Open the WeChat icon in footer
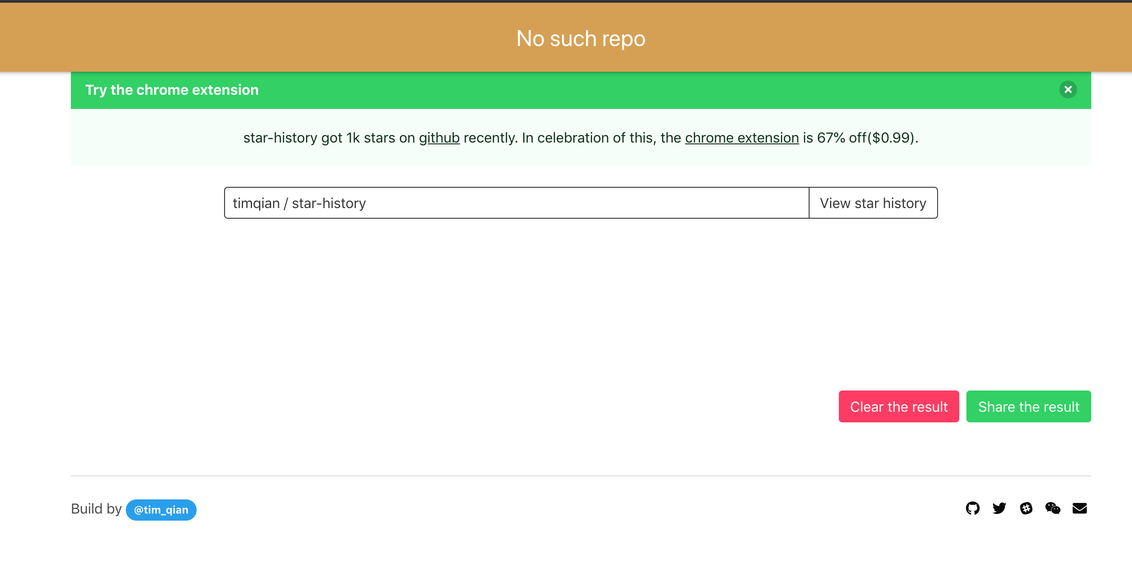 tap(1053, 508)
